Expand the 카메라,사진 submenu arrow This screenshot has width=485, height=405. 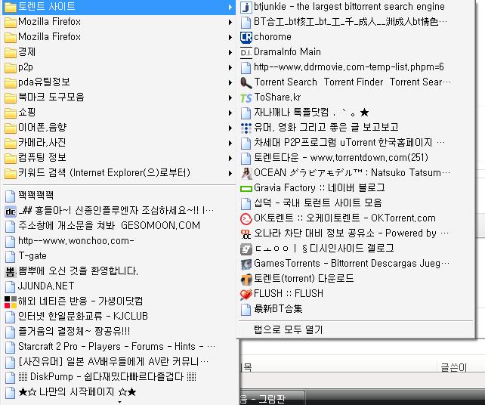[230, 144]
